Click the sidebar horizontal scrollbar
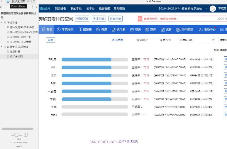The height and width of the screenshot is (149, 227). tap(18, 129)
